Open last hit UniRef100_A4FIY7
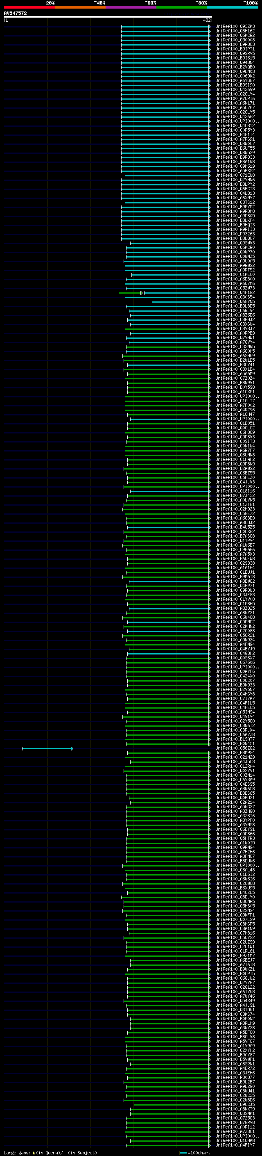262x1156 pixels. (235, 1145)
